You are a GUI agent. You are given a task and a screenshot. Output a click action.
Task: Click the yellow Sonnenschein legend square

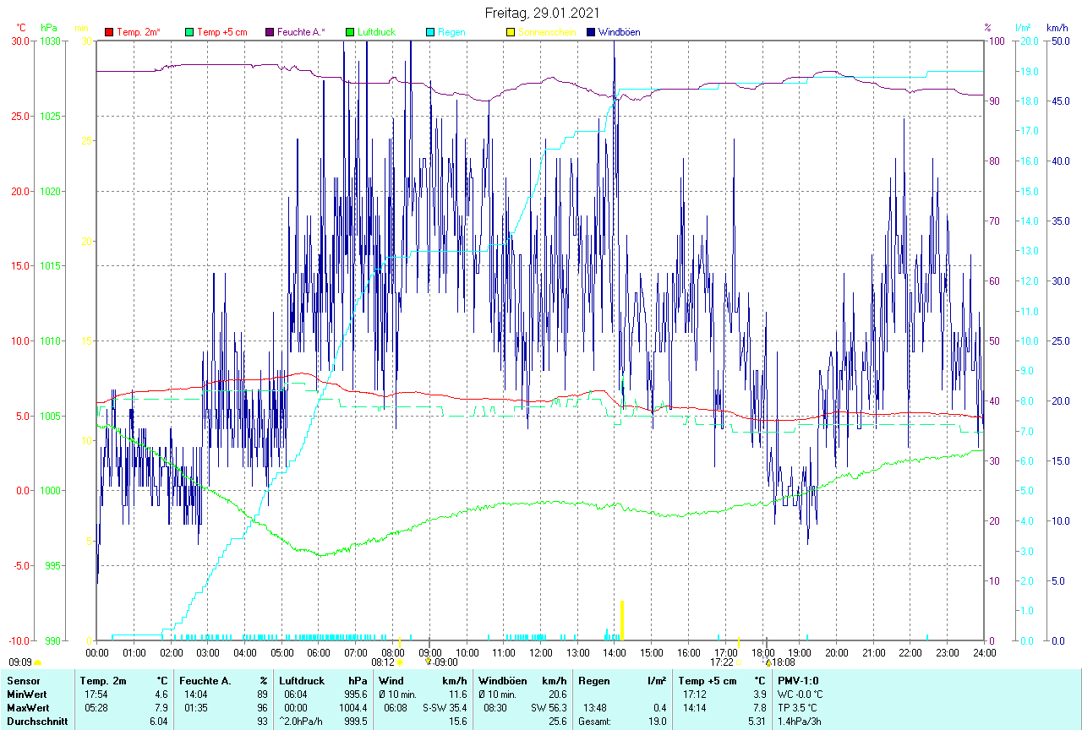click(510, 32)
